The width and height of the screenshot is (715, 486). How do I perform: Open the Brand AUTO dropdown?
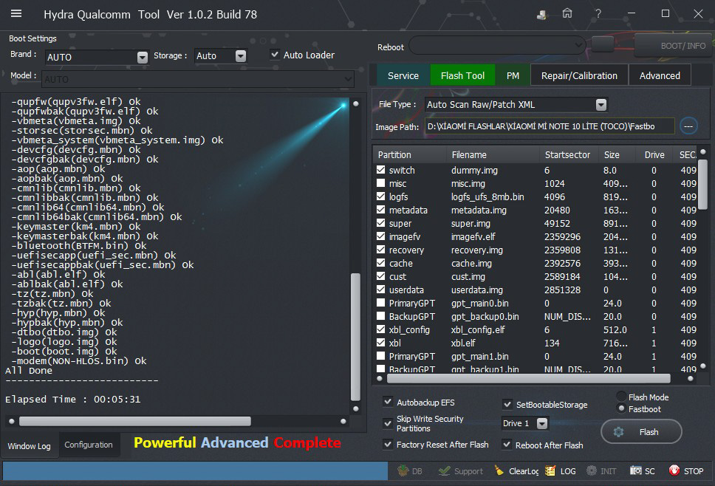tap(143, 57)
